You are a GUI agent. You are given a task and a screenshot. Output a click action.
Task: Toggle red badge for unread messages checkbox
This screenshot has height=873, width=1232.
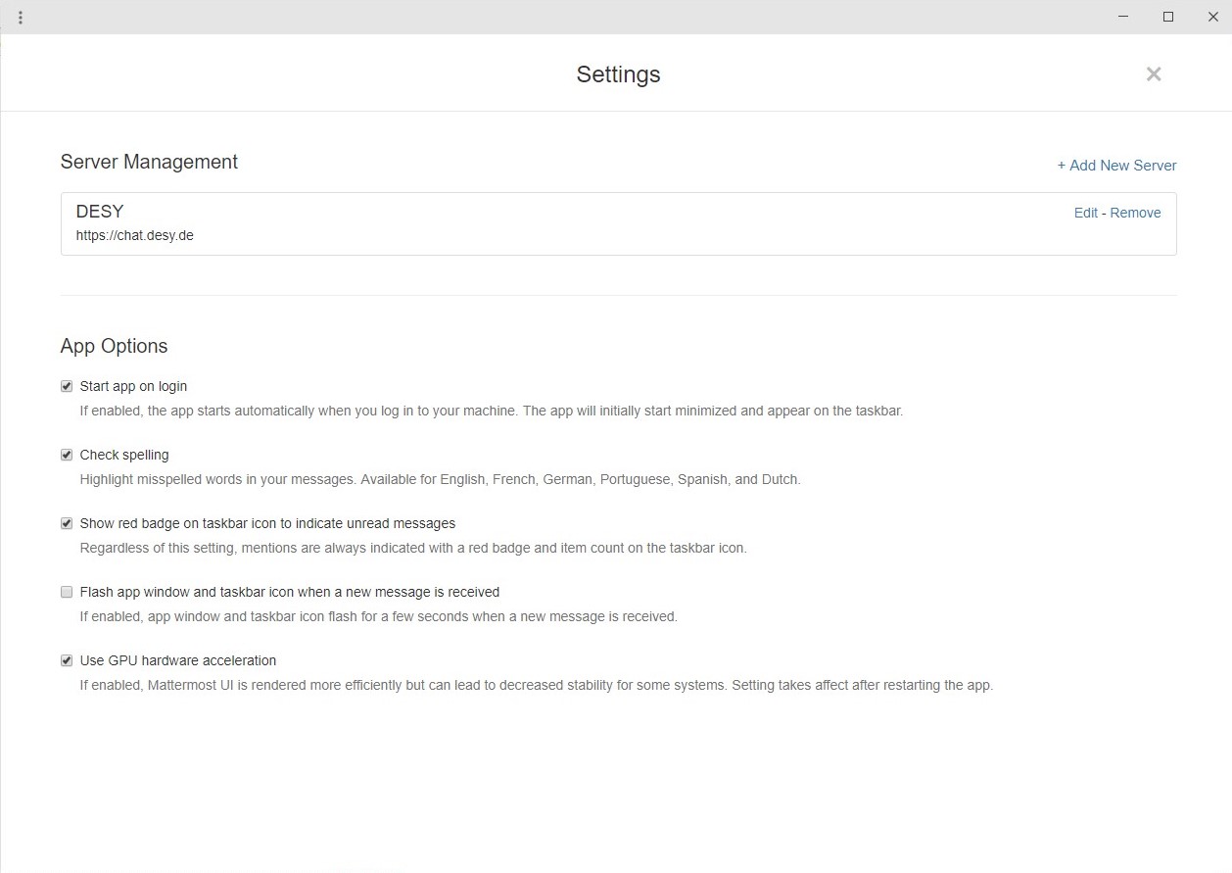click(67, 524)
